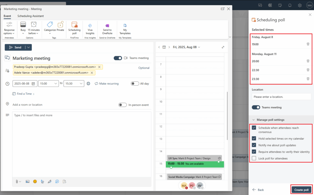The image size is (314, 195).
Task: Remove the 22:30 Monday time slot
Action: (x=308, y=70)
